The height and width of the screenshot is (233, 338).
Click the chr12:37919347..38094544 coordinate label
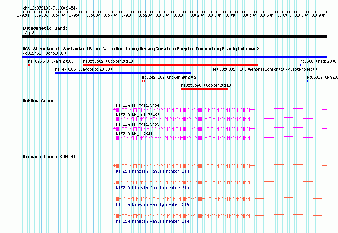tap(50, 8)
